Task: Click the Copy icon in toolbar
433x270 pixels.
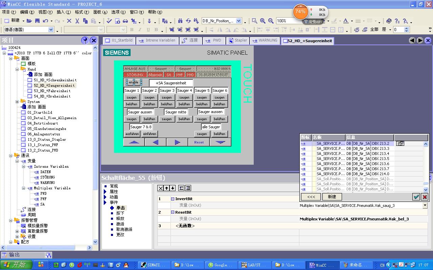Action: click(85, 21)
